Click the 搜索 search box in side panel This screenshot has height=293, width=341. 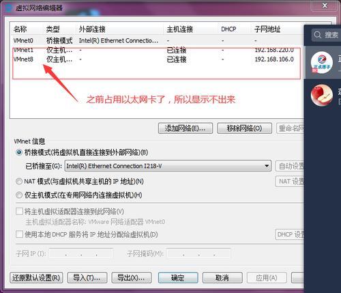[x=326, y=35]
